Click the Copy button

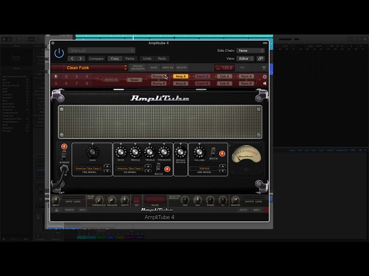(x=115, y=59)
